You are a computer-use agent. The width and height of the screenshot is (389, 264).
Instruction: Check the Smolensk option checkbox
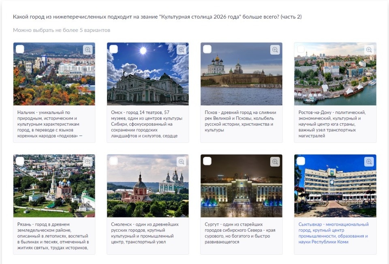[114, 161]
